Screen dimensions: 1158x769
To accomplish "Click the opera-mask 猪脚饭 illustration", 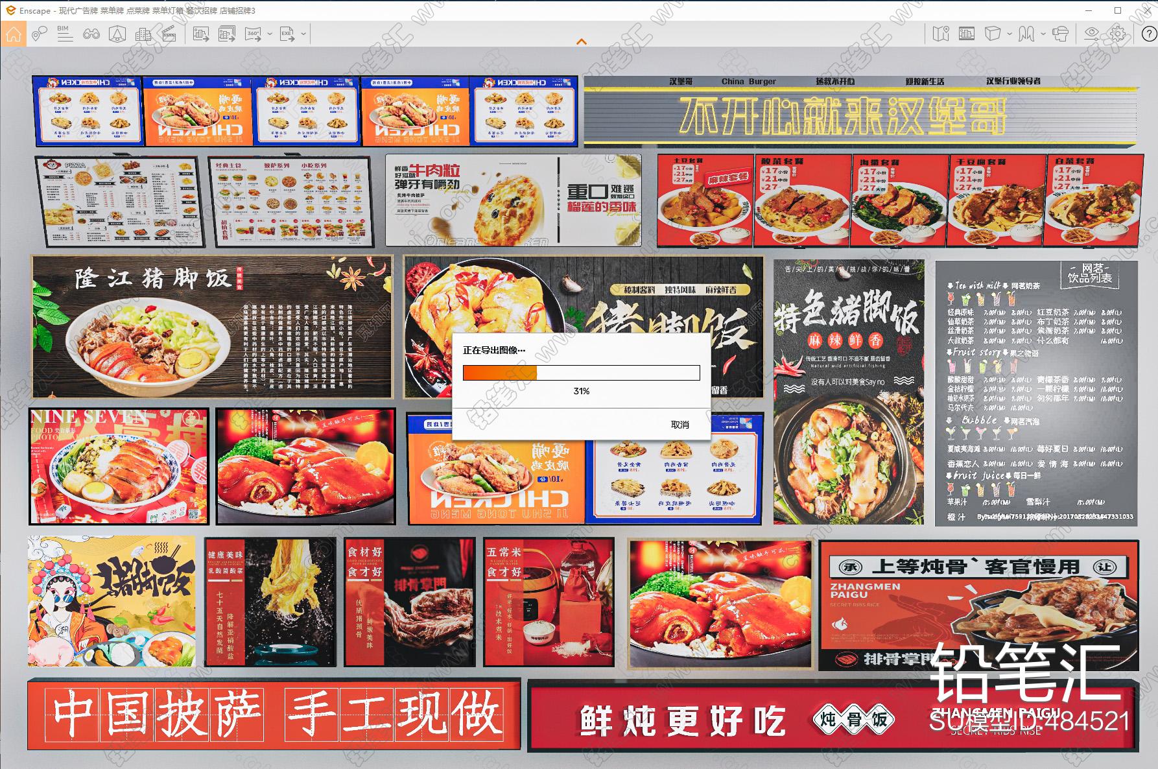I will [112, 601].
